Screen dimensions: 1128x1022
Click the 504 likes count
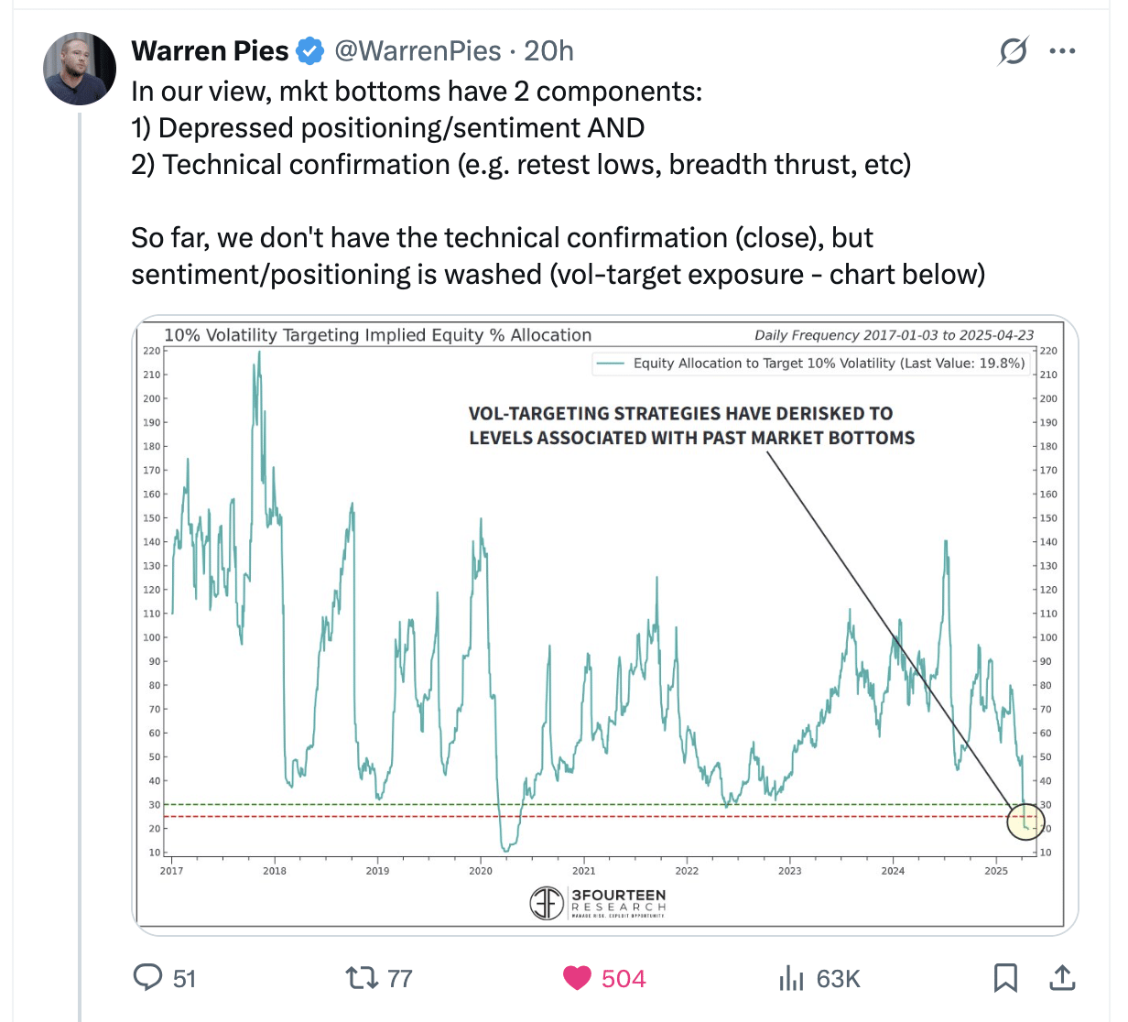[x=624, y=979]
